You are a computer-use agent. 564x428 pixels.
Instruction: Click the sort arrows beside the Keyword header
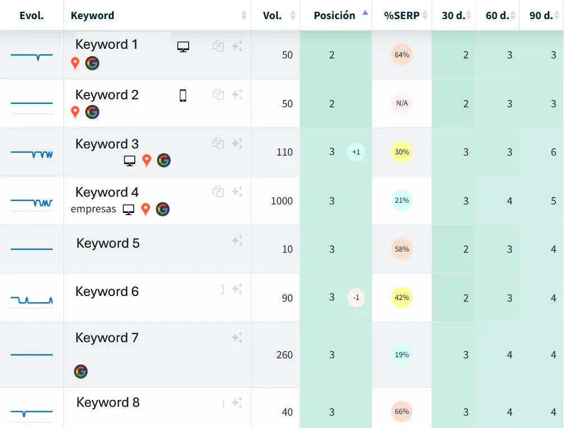click(244, 16)
